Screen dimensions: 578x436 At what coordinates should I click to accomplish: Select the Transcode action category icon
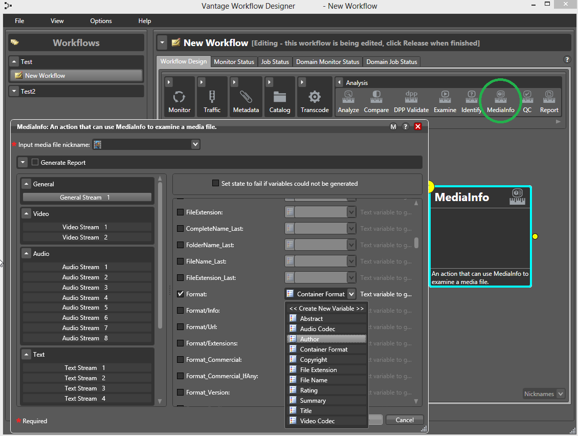point(315,97)
